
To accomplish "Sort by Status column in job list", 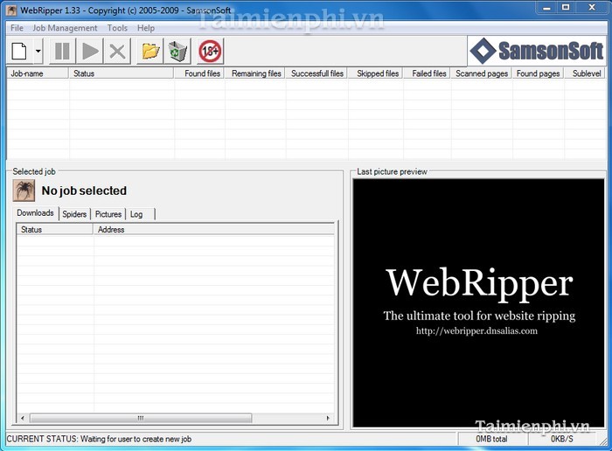I will click(121, 73).
